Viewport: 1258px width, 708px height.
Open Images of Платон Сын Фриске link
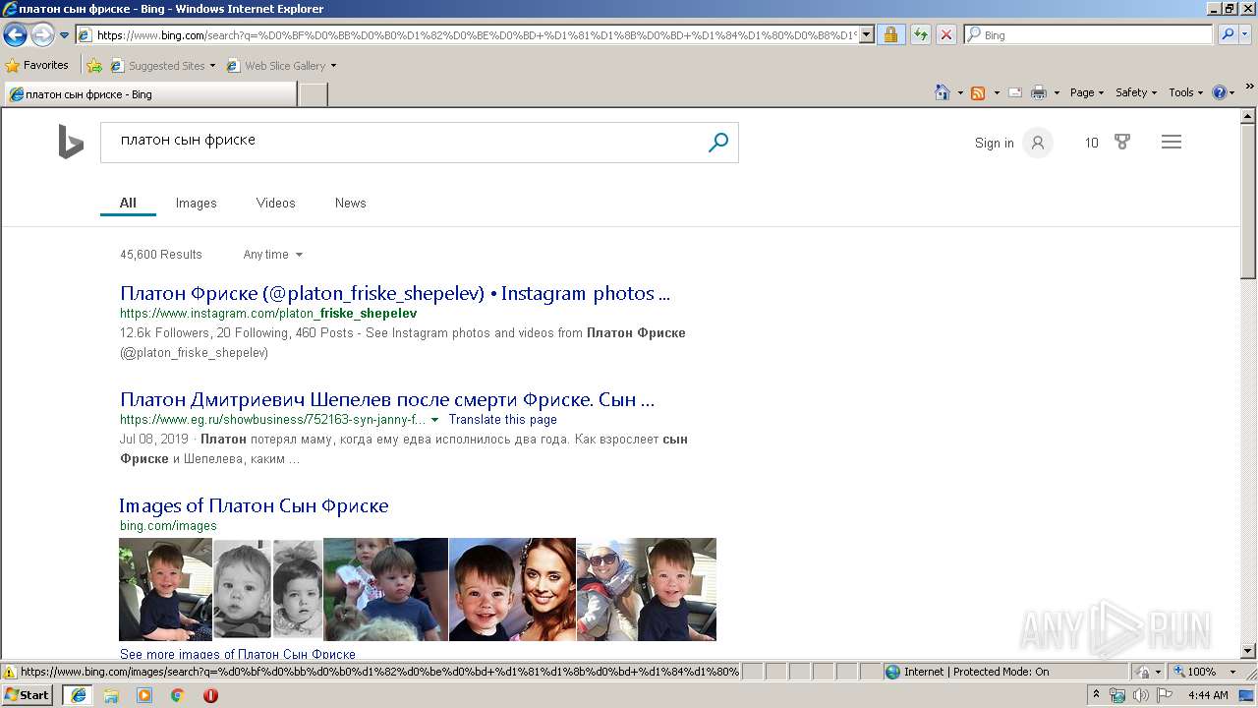point(254,505)
